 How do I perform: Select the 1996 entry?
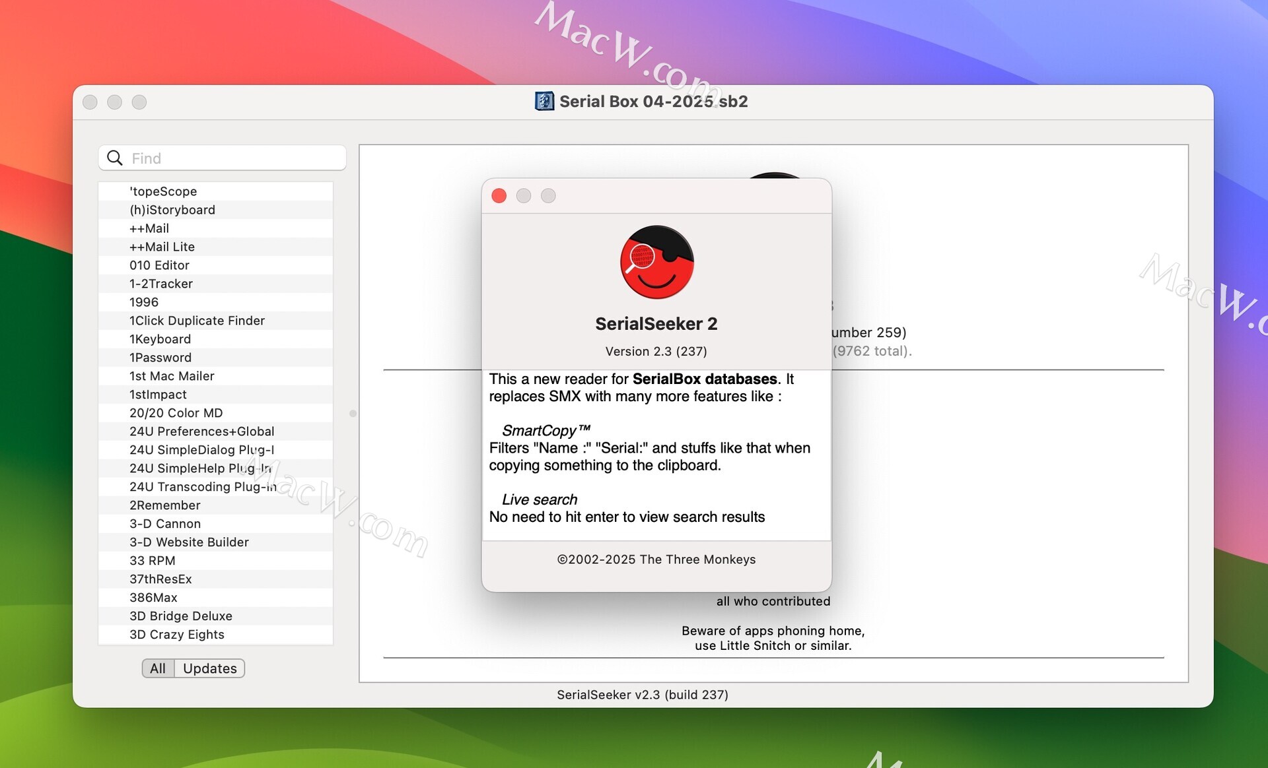point(215,302)
